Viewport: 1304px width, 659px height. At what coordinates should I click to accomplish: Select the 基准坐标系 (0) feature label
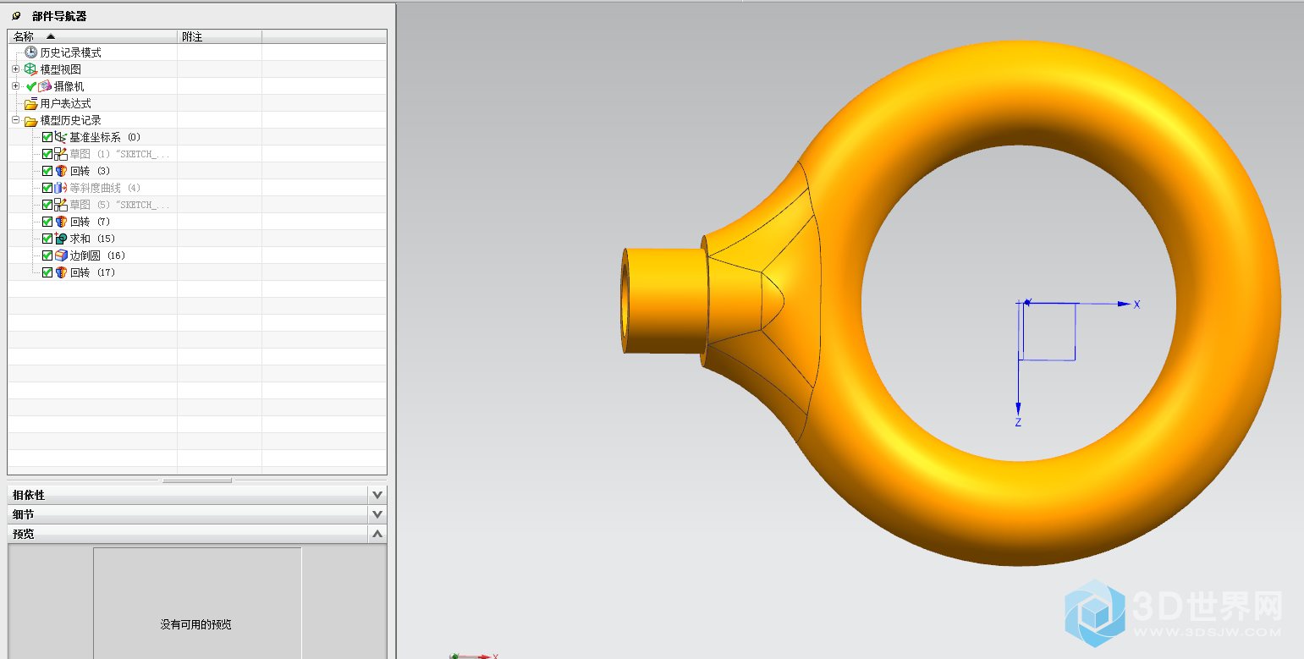click(x=105, y=137)
